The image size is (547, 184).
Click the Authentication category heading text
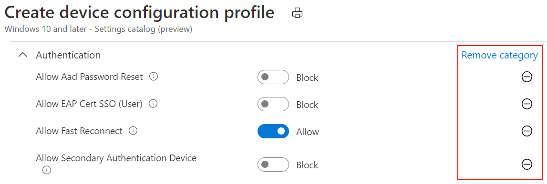coord(68,55)
